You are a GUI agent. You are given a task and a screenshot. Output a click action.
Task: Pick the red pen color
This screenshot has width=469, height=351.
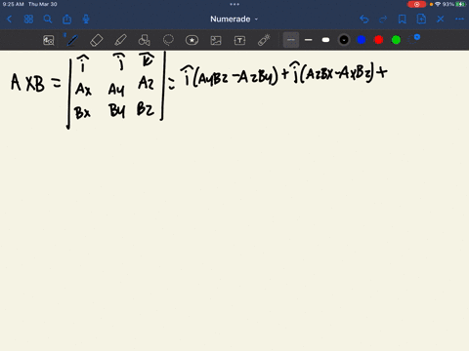click(x=378, y=40)
